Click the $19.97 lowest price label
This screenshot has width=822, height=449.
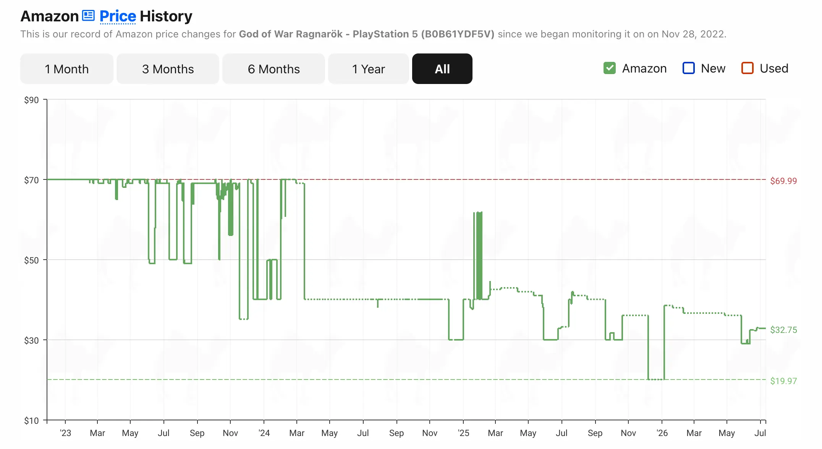[783, 381]
